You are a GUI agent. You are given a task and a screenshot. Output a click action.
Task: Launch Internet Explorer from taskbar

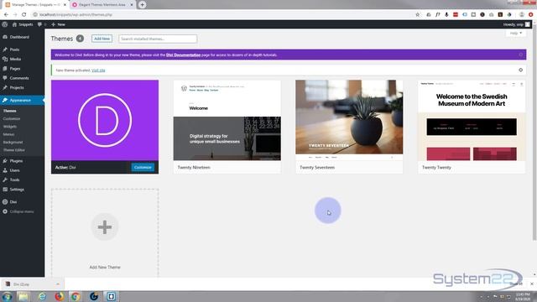click(42, 296)
